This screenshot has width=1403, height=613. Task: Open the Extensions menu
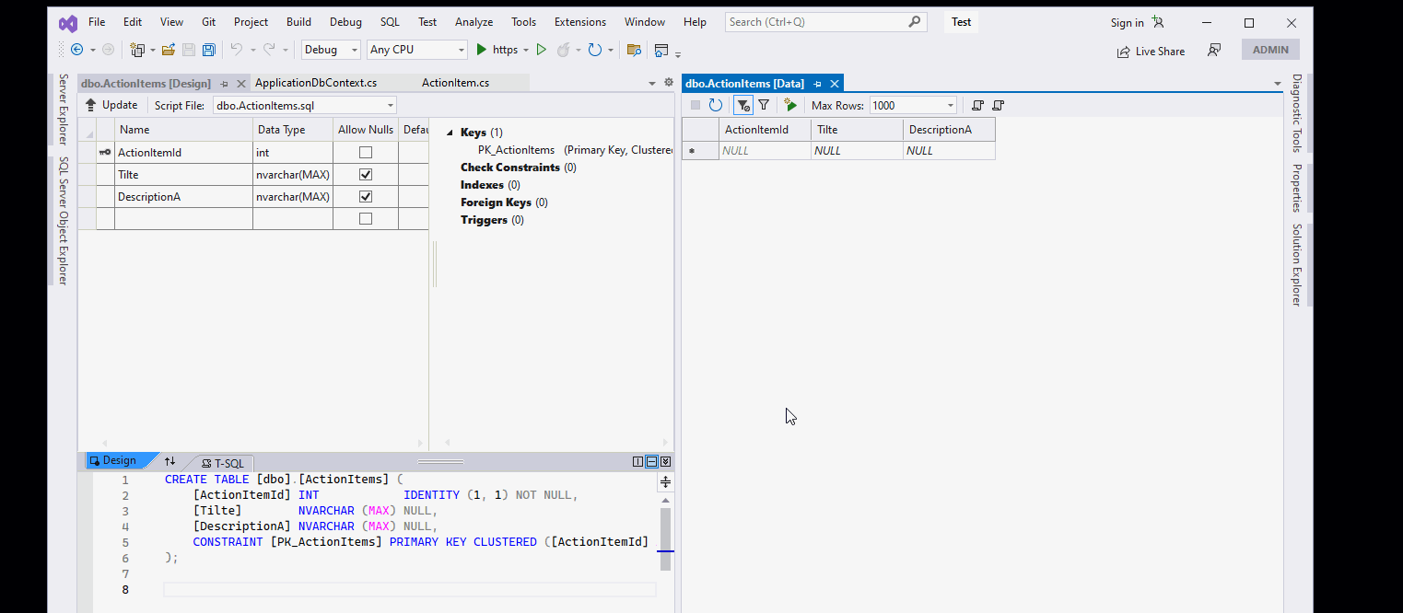click(579, 22)
